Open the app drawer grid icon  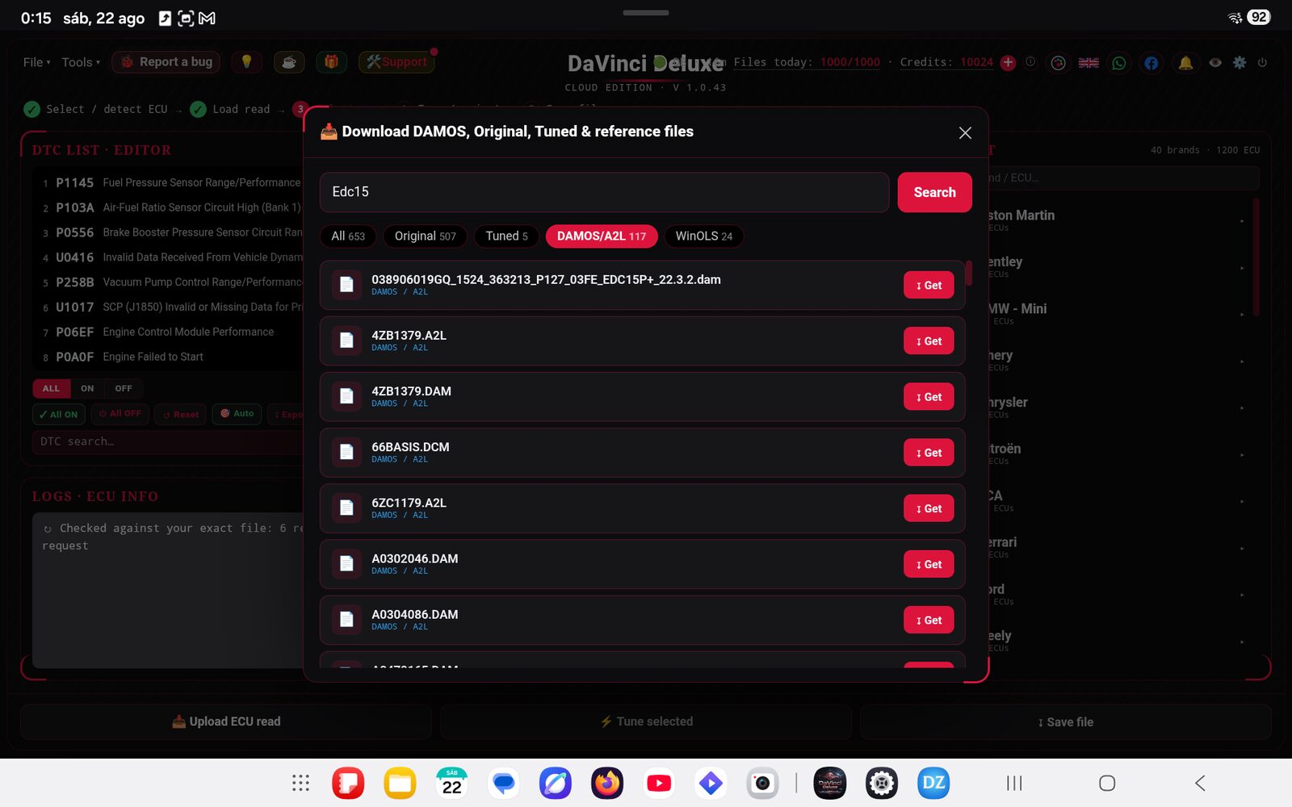[x=300, y=783]
